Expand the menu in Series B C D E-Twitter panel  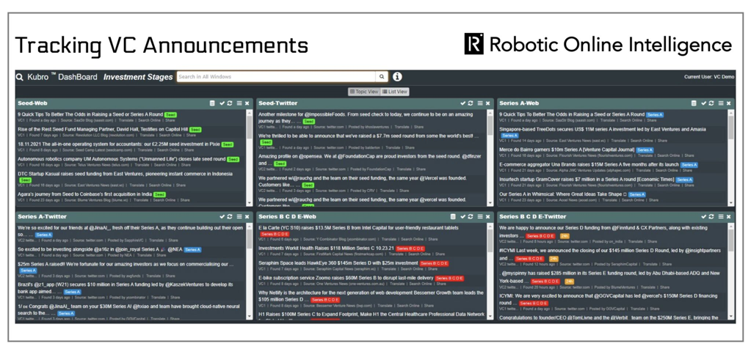coord(720,217)
